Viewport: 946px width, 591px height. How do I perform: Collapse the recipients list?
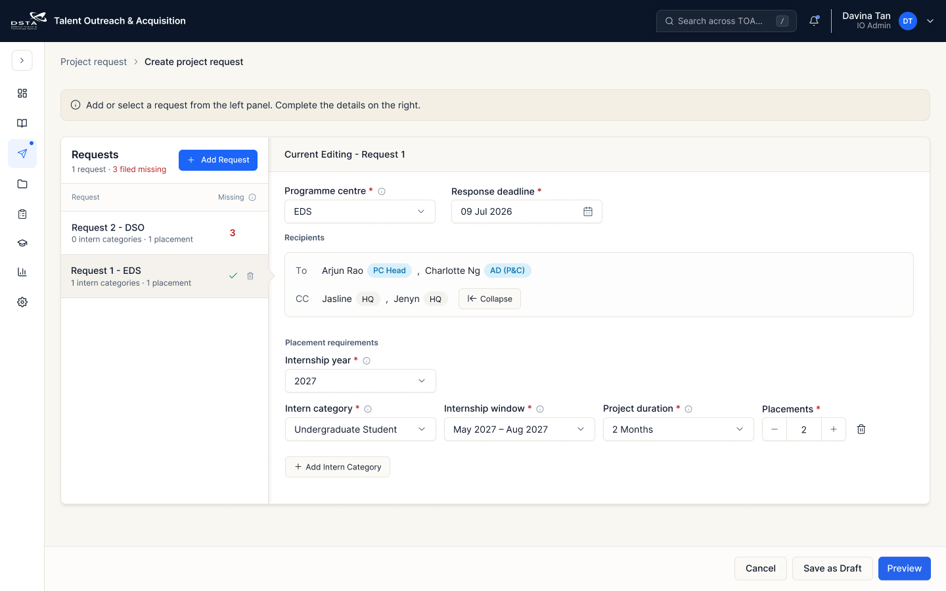click(489, 299)
